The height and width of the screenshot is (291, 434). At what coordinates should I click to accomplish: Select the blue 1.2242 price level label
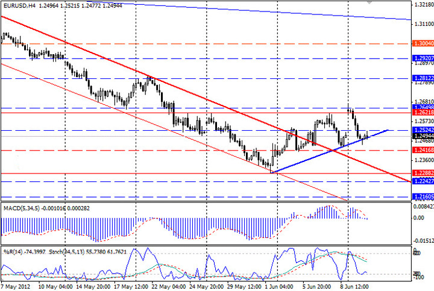[x=421, y=181]
